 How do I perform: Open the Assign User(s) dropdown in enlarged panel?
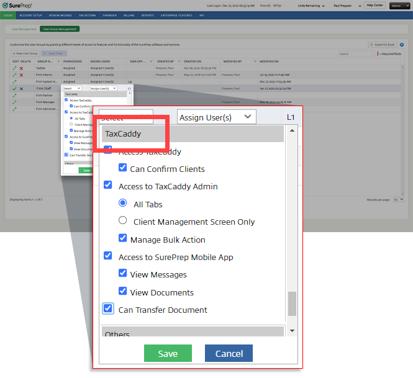point(217,117)
